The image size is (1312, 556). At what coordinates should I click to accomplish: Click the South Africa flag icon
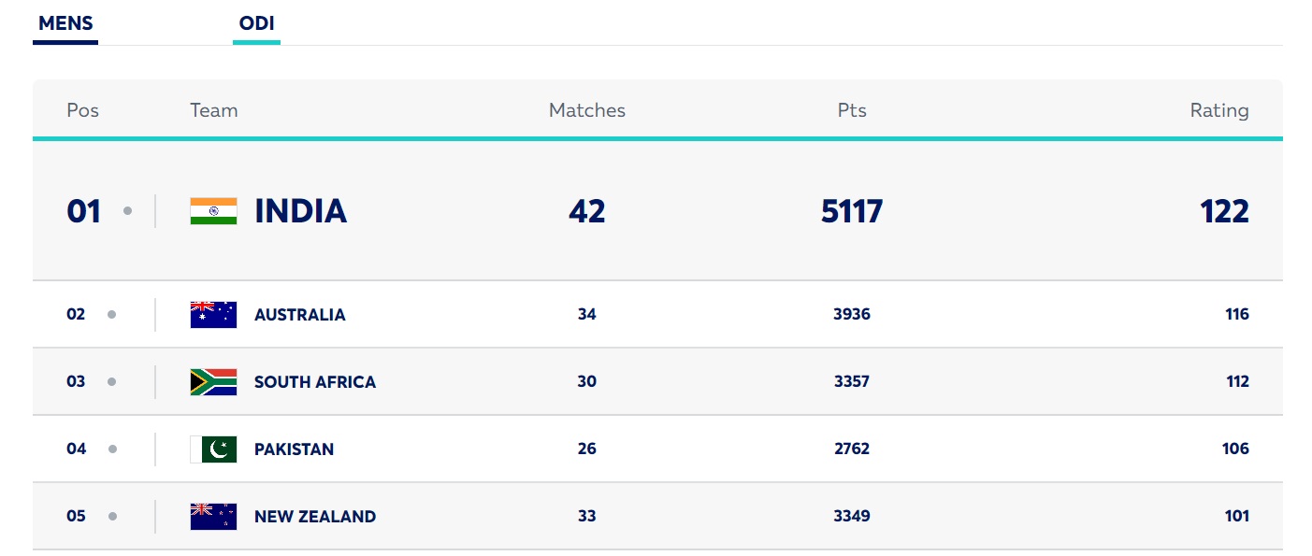coord(213,382)
